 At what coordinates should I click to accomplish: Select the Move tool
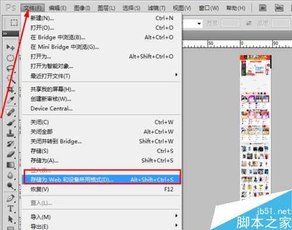[11, 47]
